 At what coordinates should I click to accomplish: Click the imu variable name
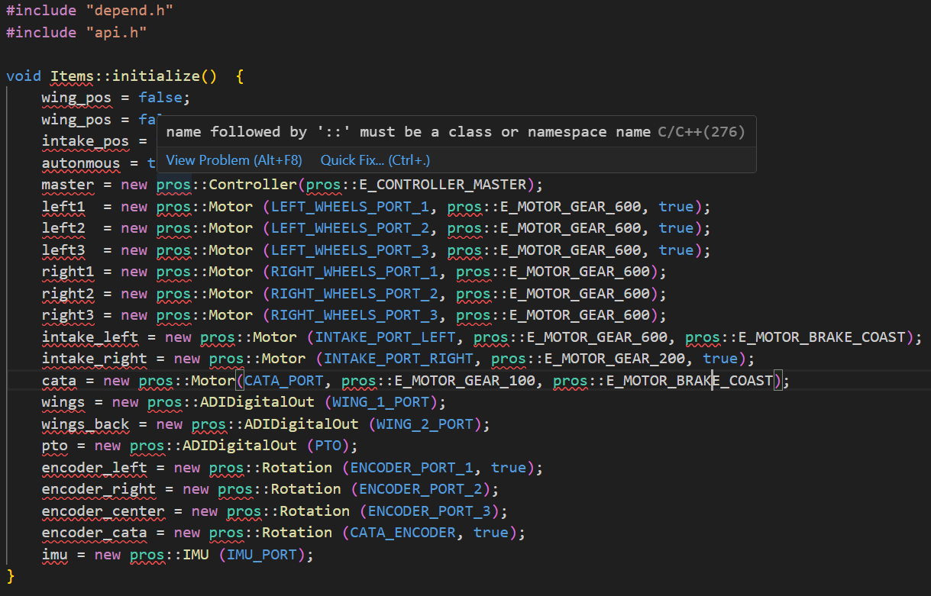click(x=54, y=555)
